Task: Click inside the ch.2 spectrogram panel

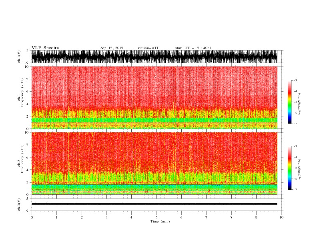Action: click(154, 163)
